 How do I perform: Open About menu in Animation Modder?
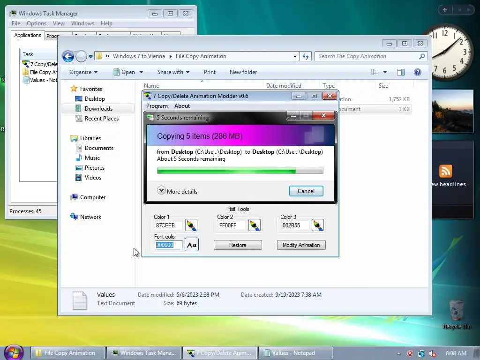pyautogui.click(x=182, y=106)
